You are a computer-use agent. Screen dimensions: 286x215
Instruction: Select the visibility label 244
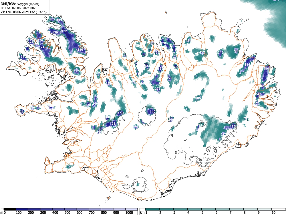tap(99, 132)
